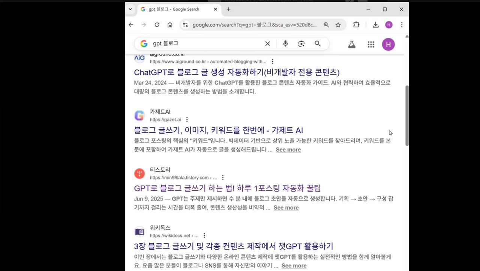The height and width of the screenshot is (271, 480).
Task: Maximize the Chrome window
Action: [x=385, y=9]
